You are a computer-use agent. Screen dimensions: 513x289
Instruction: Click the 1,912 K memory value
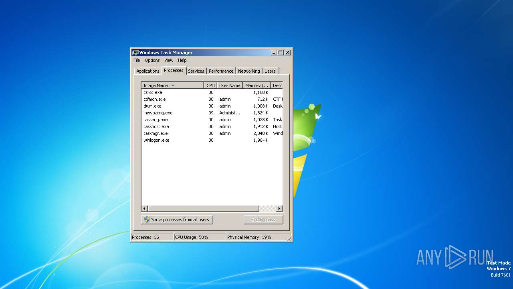point(261,126)
